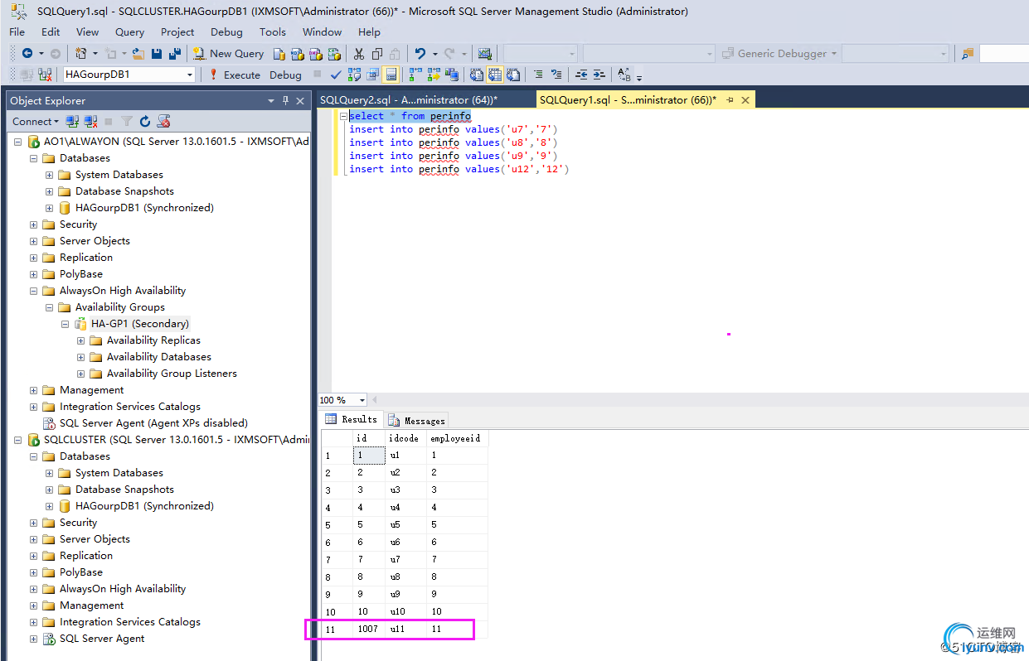Open the File menu
Screen dimensions: 1029x661
[17, 31]
